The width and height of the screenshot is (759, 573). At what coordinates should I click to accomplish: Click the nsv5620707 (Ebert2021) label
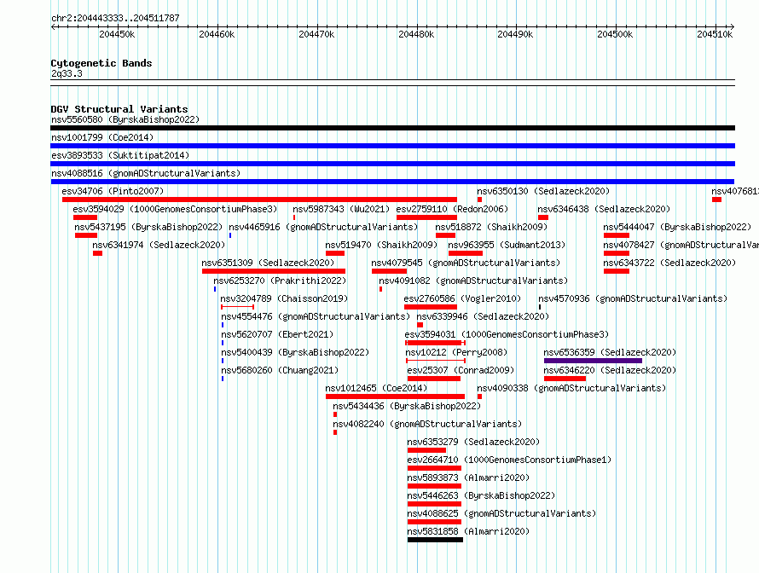[x=277, y=334]
